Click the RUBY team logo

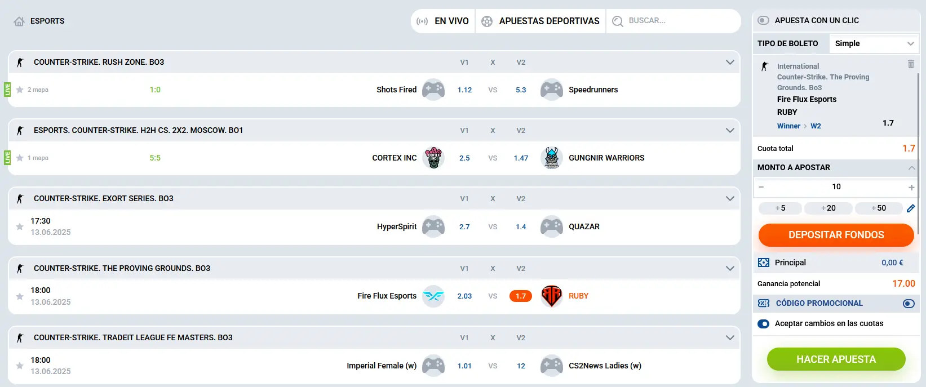552,296
